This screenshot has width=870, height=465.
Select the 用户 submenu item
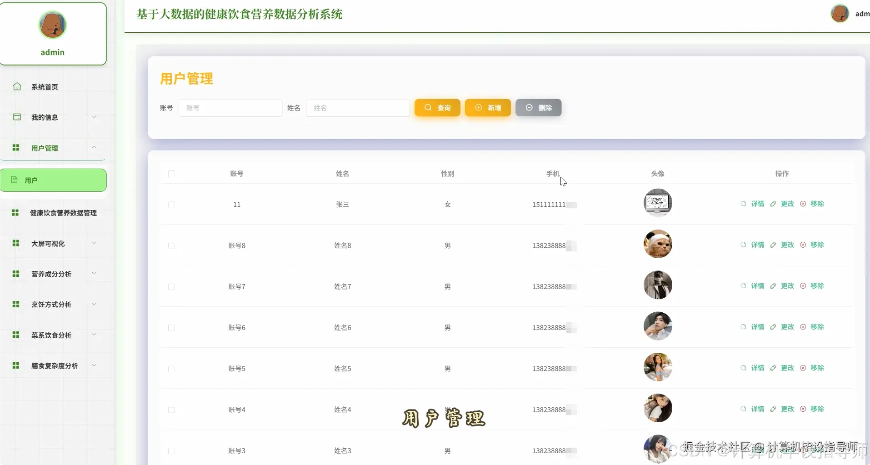(x=53, y=180)
